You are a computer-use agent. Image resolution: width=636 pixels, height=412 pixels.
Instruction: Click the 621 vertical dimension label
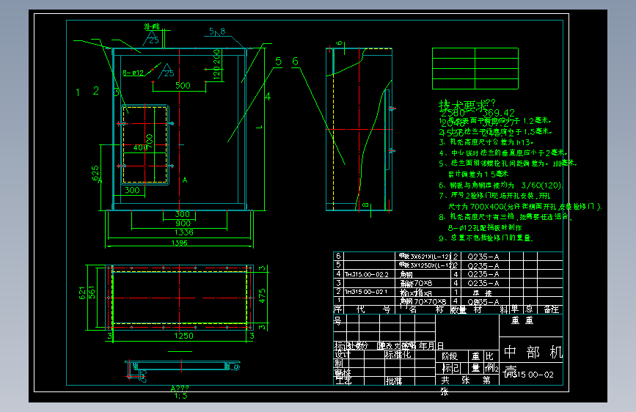point(82,293)
